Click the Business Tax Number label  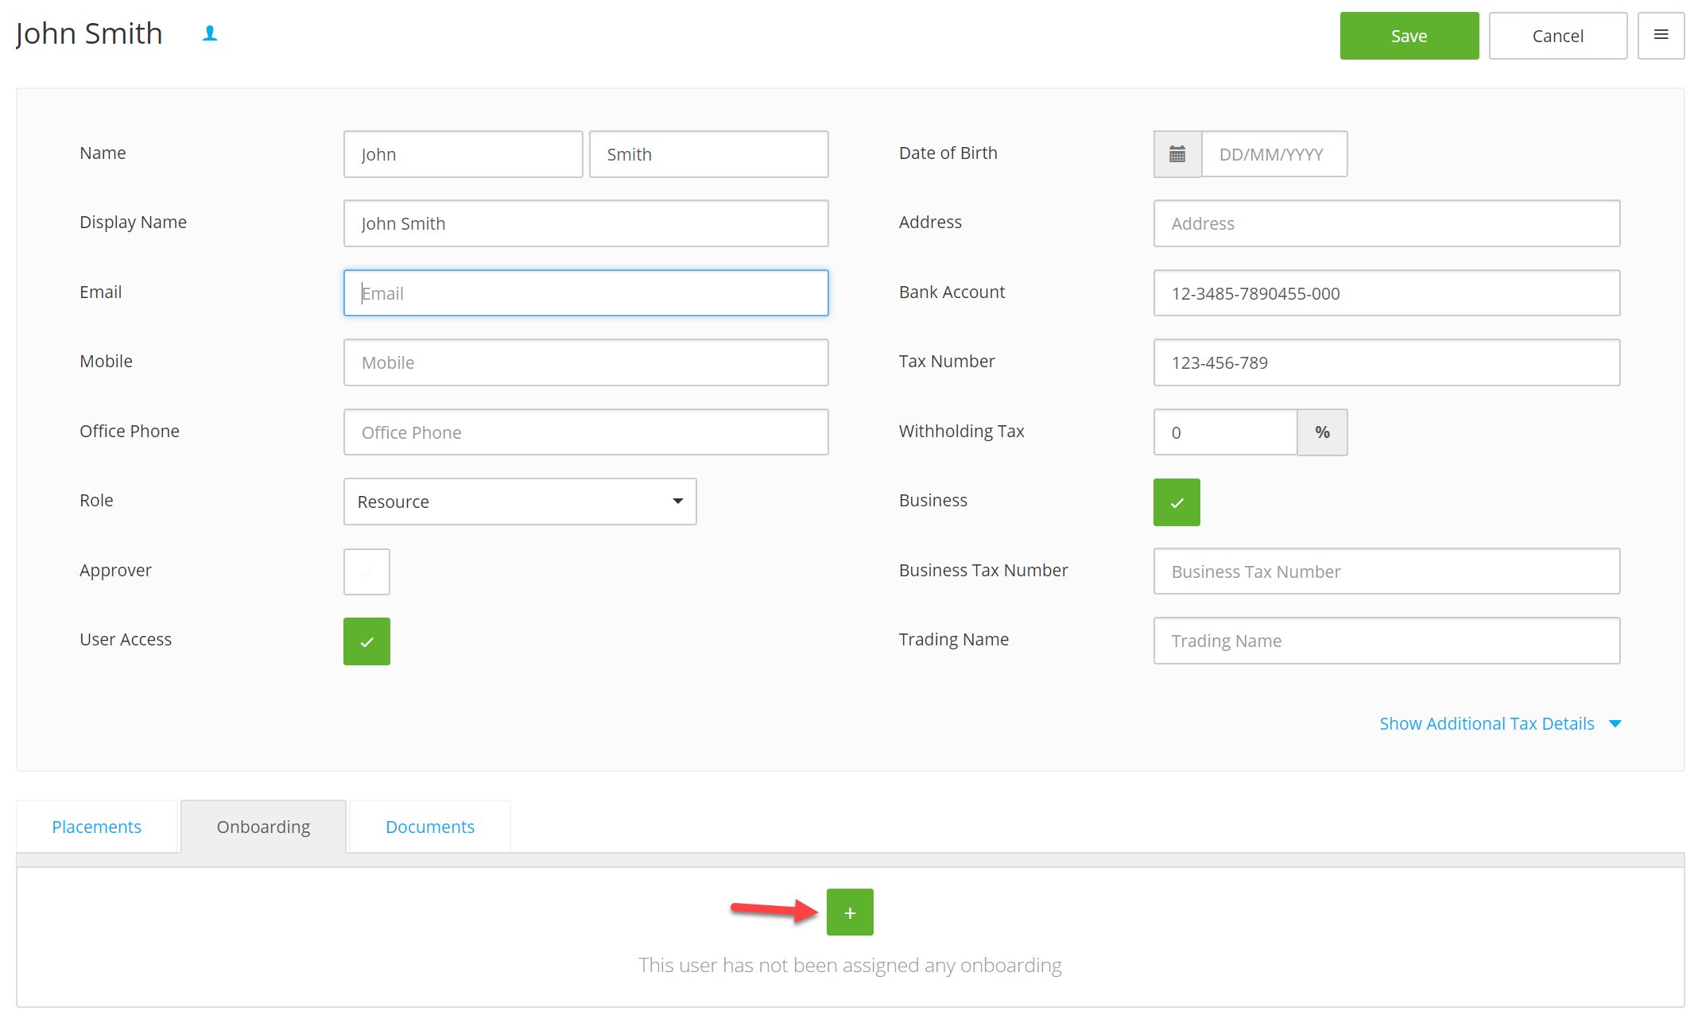[x=983, y=570]
